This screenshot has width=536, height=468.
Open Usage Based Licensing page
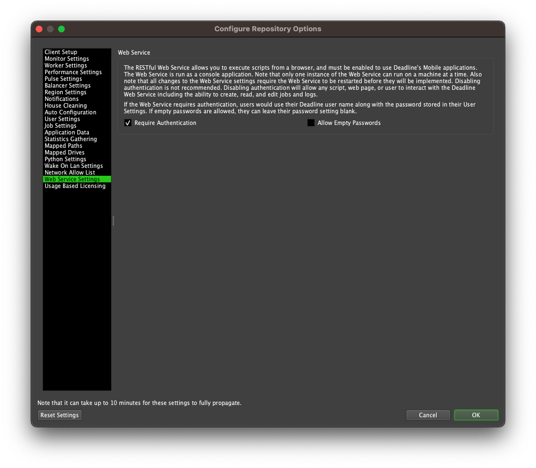75,185
